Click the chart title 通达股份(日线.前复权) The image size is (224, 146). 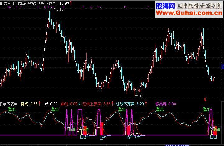pyautogui.click(x=18, y=3)
